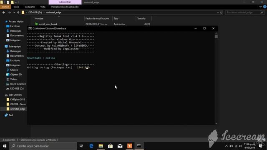This screenshot has height=150, width=267.
Task: Switch to the Vista tab
Action: (43, 7)
